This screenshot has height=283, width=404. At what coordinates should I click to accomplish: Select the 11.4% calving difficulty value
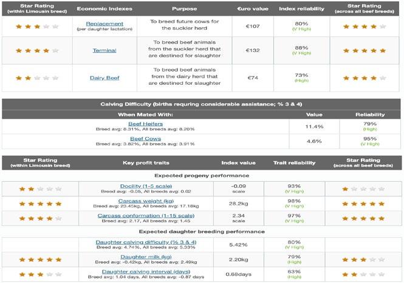pyautogui.click(x=314, y=127)
